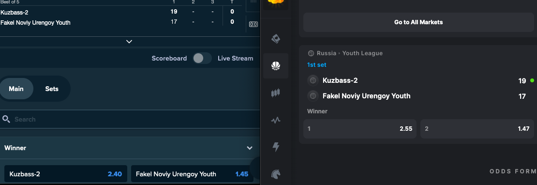
Task: Select Fakel Noviy Urengoy Youth odds 1.45
Action: [192, 174]
